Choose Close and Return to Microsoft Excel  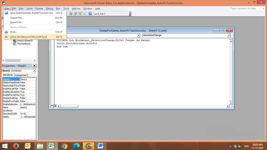coord(35,37)
